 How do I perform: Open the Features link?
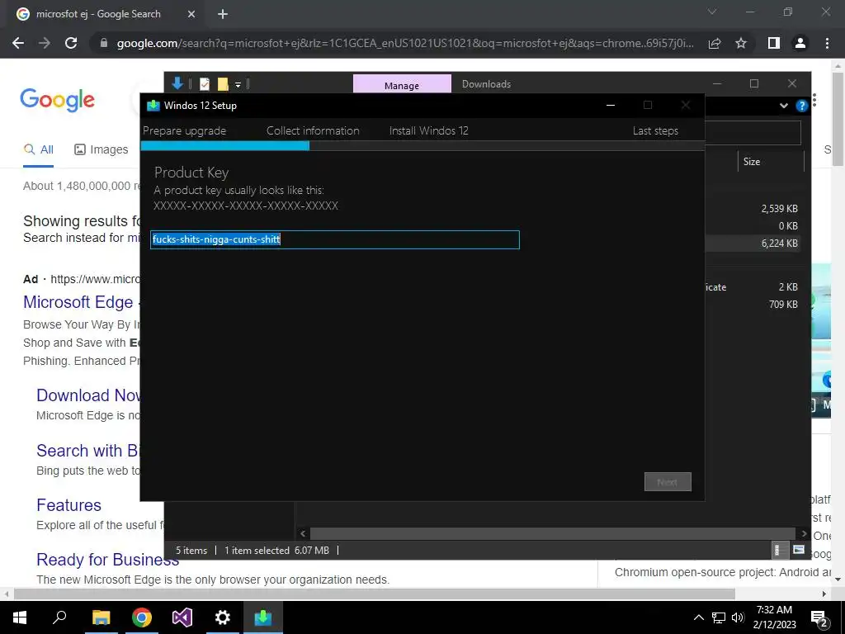68,505
